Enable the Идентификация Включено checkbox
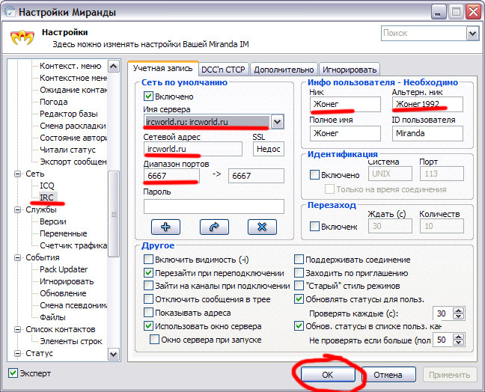This screenshot has width=485, height=392. pos(314,175)
